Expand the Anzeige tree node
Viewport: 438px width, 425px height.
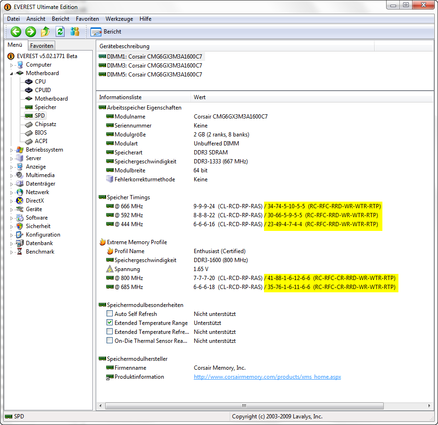(x=11, y=167)
